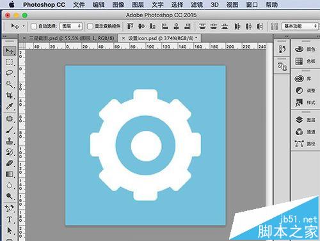Open the 滤镜 menu
320x241 pixels.
196,4
